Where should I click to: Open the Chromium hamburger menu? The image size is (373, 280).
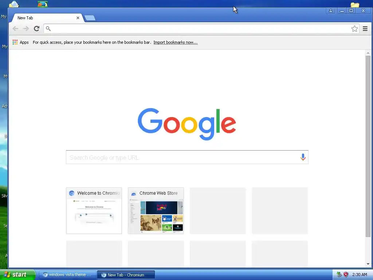(x=365, y=28)
